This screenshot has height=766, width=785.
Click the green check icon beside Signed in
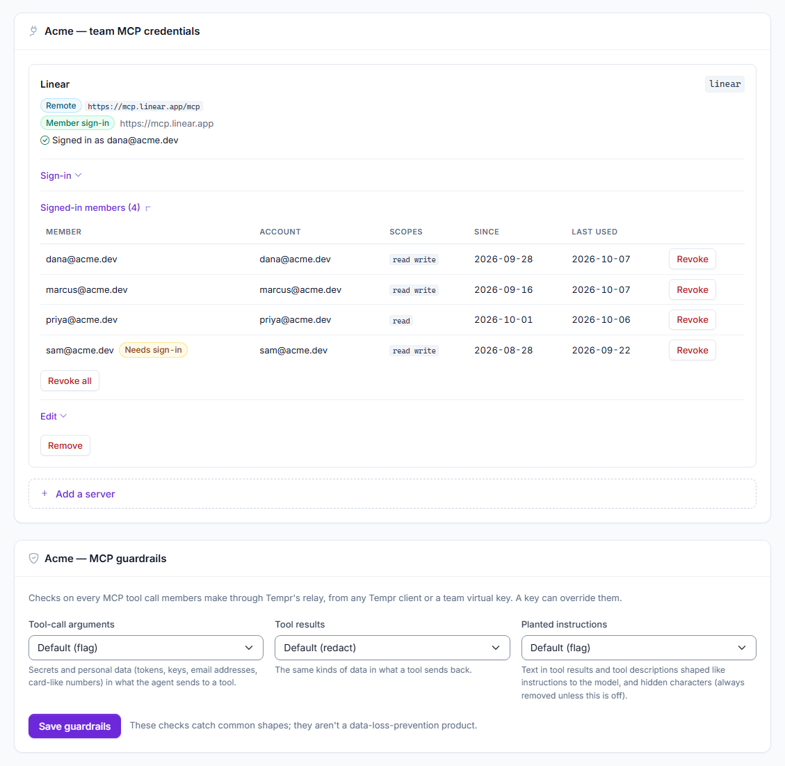point(44,141)
